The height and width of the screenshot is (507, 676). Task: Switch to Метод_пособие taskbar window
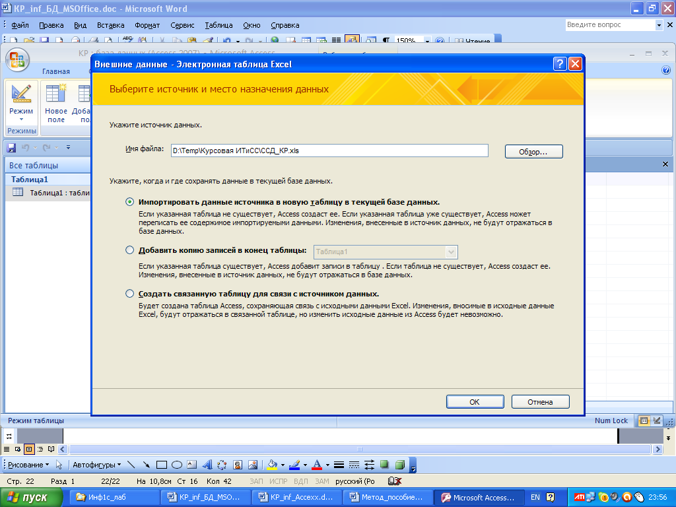tap(387, 497)
